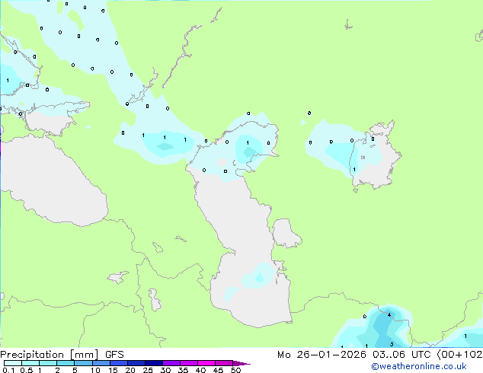Click the legend value '45'
This screenshot has height=373, width=483.
[218, 370]
